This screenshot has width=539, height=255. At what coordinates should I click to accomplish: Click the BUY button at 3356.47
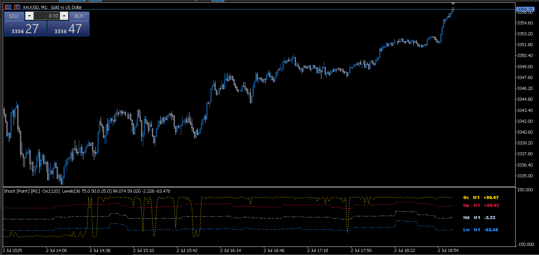pos(68,28)
